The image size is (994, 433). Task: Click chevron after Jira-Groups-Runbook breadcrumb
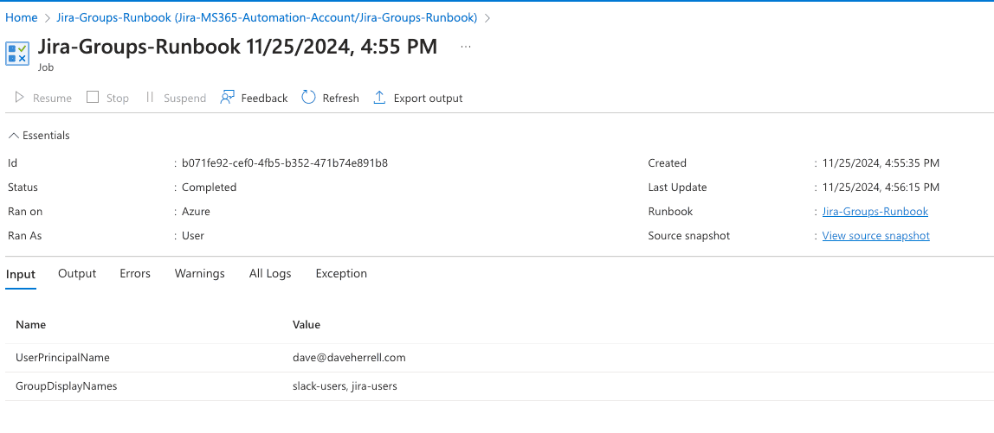(x=487, y=18)
